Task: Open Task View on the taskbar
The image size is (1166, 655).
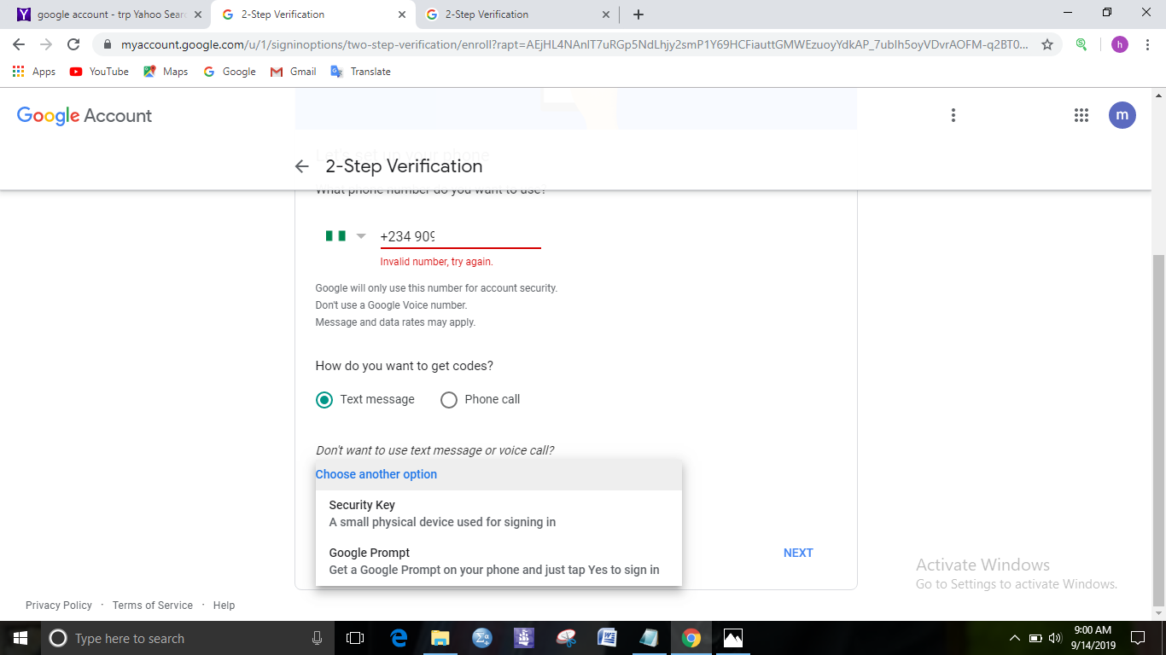Action: coord(355,638)
